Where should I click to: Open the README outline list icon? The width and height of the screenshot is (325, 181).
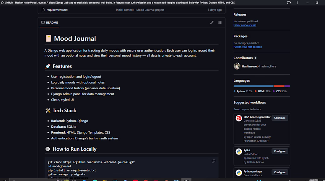(220, 22)
